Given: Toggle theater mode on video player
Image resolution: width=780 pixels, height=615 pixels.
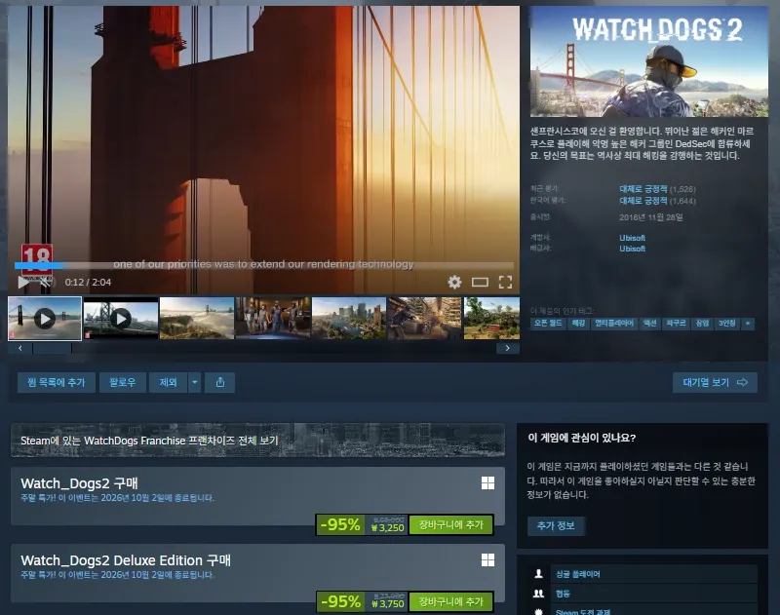Looking at the screenshot, I should click(x=480, y=283).
